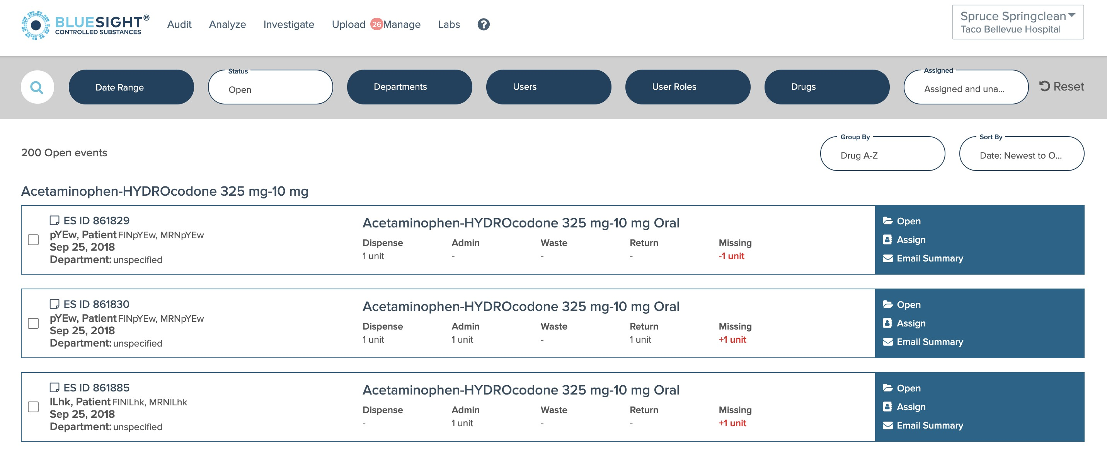Viewport: 1107px width, 451px height.
Task: Click open folder icon for ES ID 861885
Action: (x=887, y=388)
